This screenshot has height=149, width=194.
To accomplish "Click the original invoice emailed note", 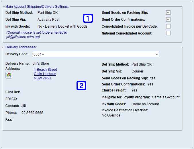I will pos(37,35).
